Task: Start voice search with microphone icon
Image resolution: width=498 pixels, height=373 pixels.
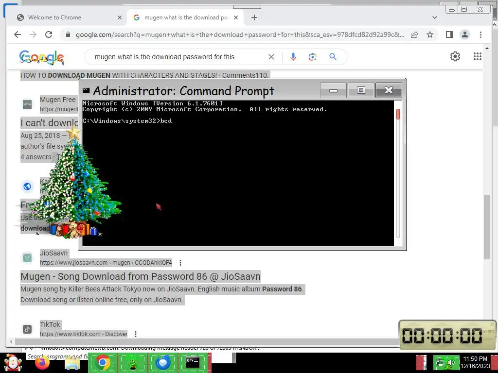Action: coord(293,57)
